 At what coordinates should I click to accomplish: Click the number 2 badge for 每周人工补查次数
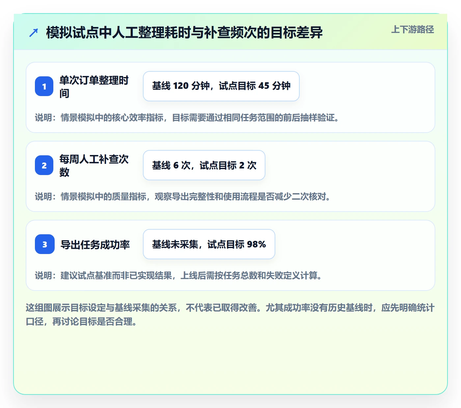pyautogui.click(x=44, y=165)
